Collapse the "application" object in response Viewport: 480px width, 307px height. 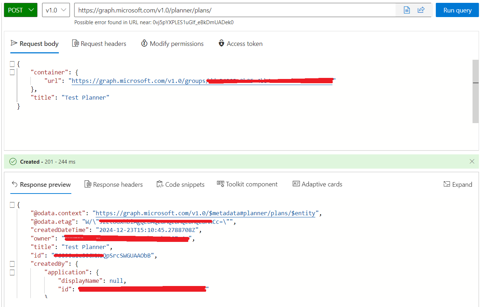[x=12, y=272]
